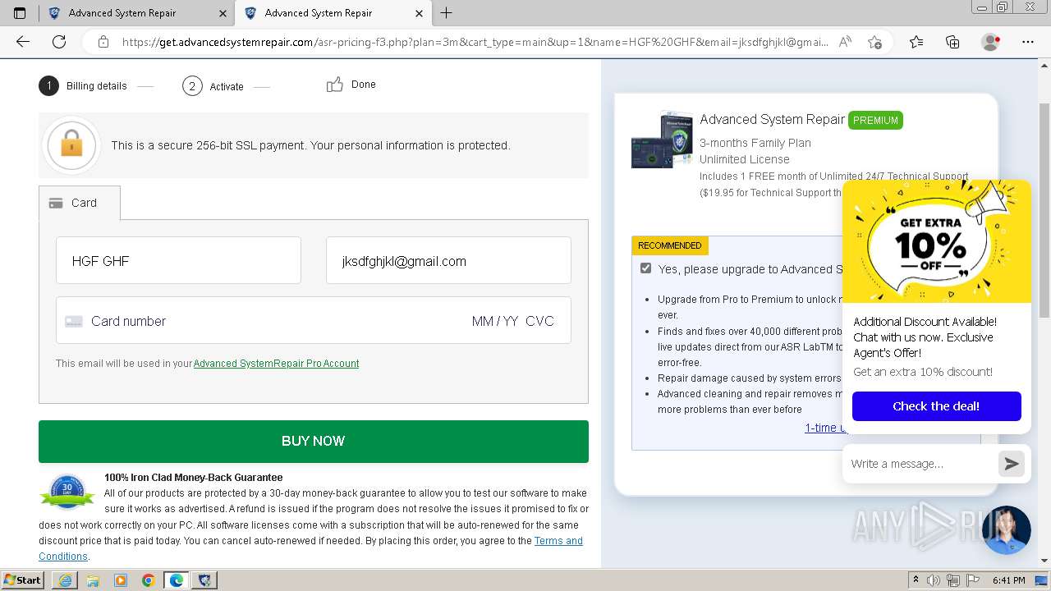Click the address bar URL
This screenshot has width=1051, height=591.
click(x=475, y=42)
